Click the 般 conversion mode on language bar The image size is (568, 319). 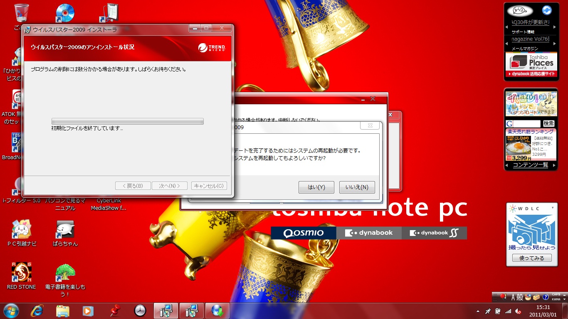point(520,297)
